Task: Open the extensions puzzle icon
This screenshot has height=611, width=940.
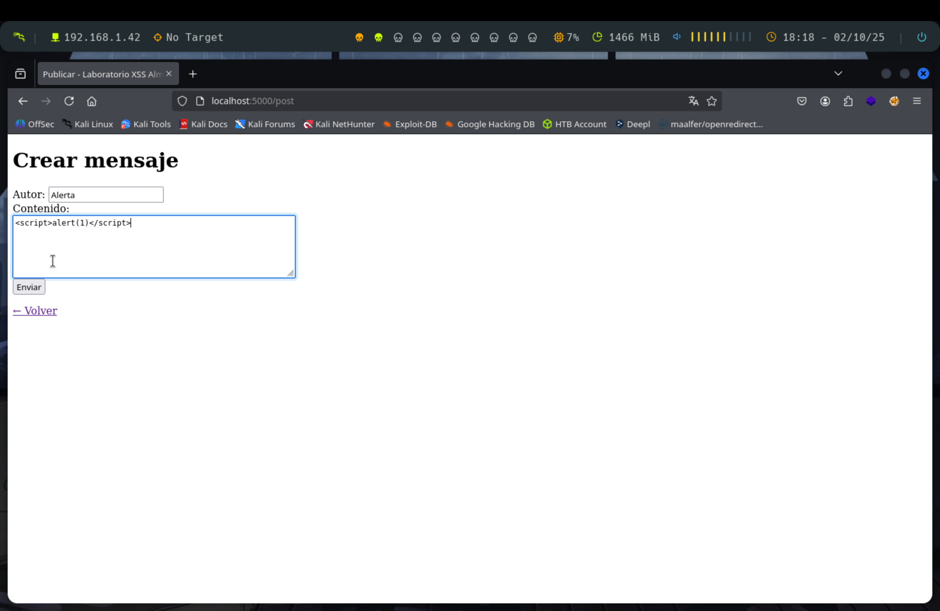Action: pos(848,101)
